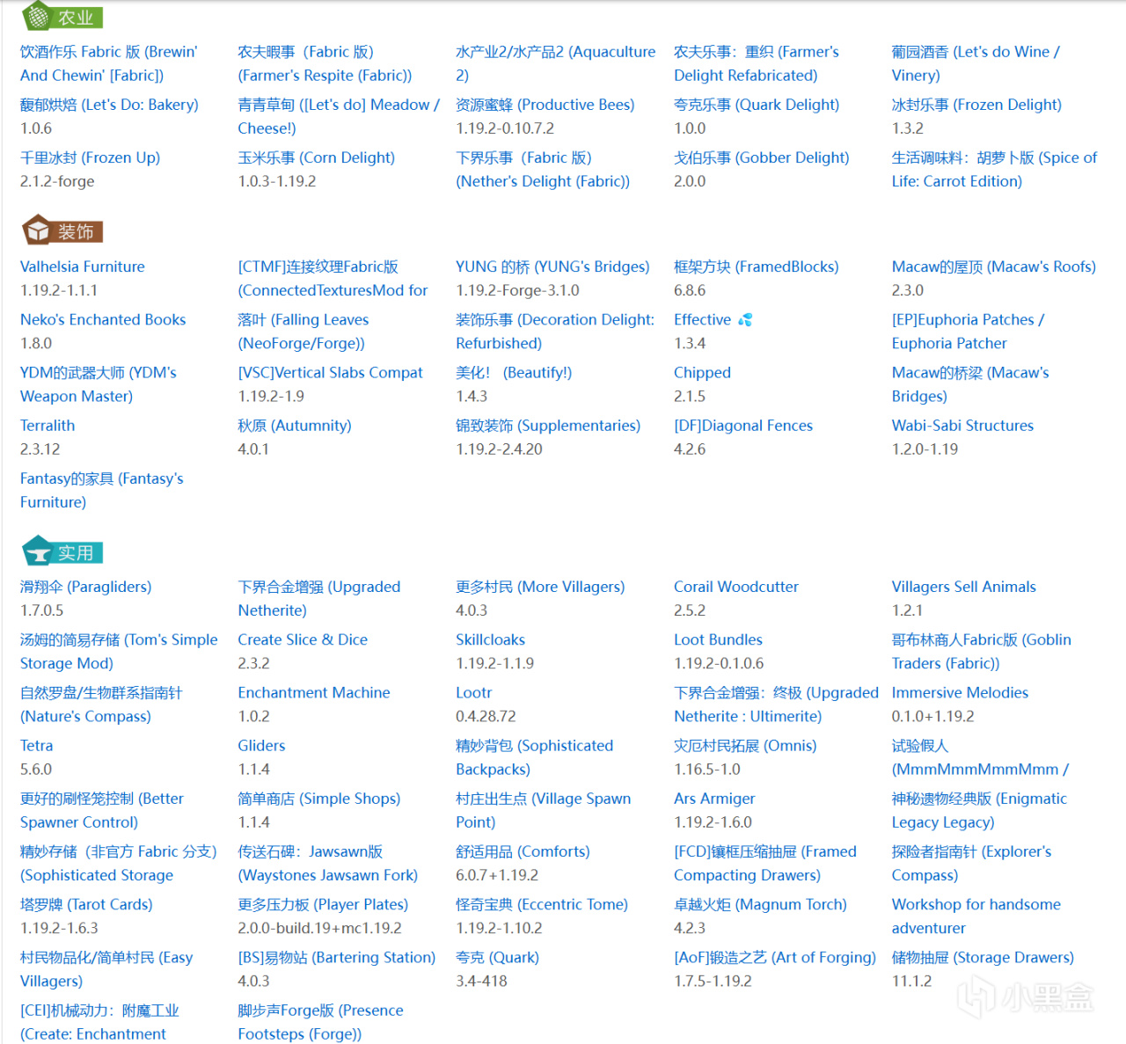Open the More Villagers link
The height and width of the screenshot is (1044, 1126).
540,587
